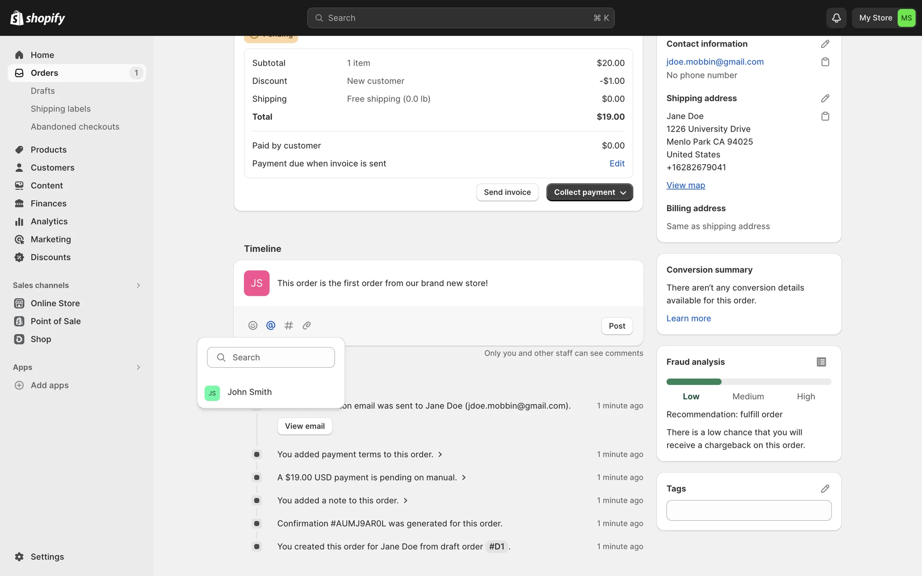Edit tags pencil icon
922x576 pixels.
pos(825,489)
